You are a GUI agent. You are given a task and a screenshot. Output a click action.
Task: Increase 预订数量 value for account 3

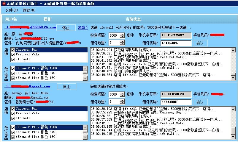pos(122,100)
